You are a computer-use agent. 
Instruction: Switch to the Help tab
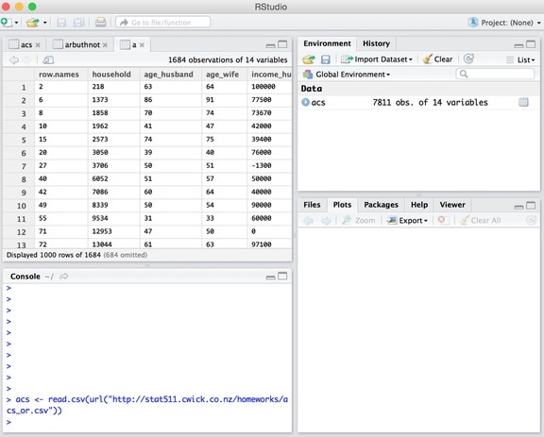[419, 205]
